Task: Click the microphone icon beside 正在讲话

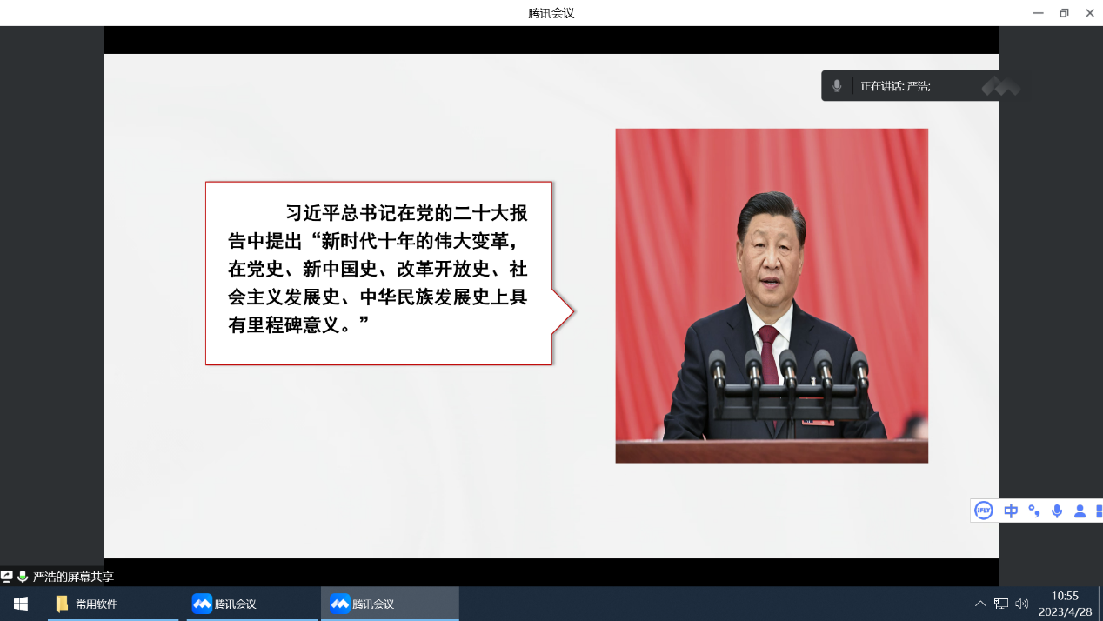Action: click(837, 86)
